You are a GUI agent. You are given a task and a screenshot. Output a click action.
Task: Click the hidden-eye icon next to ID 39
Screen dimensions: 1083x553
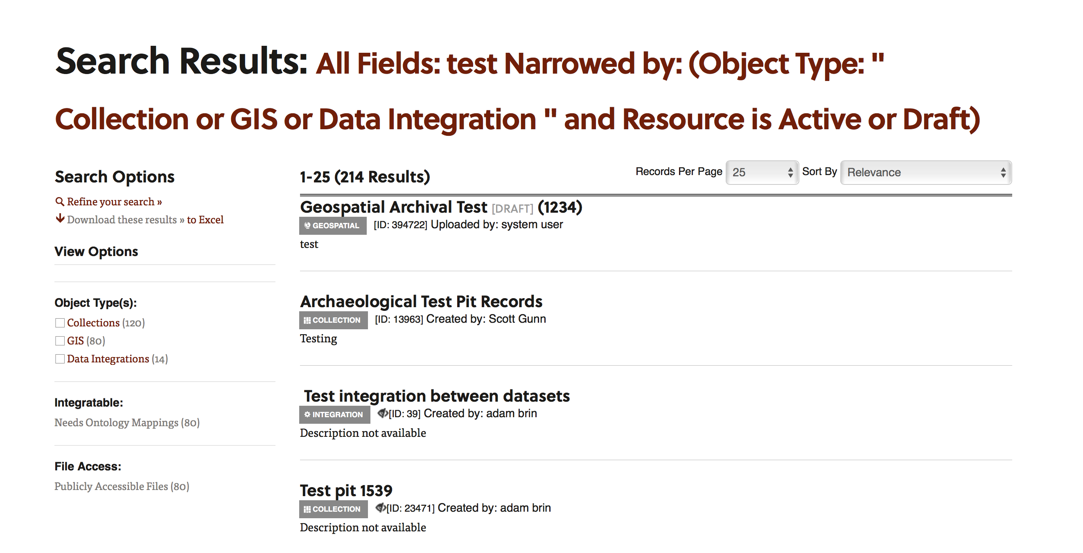point(383,414)
